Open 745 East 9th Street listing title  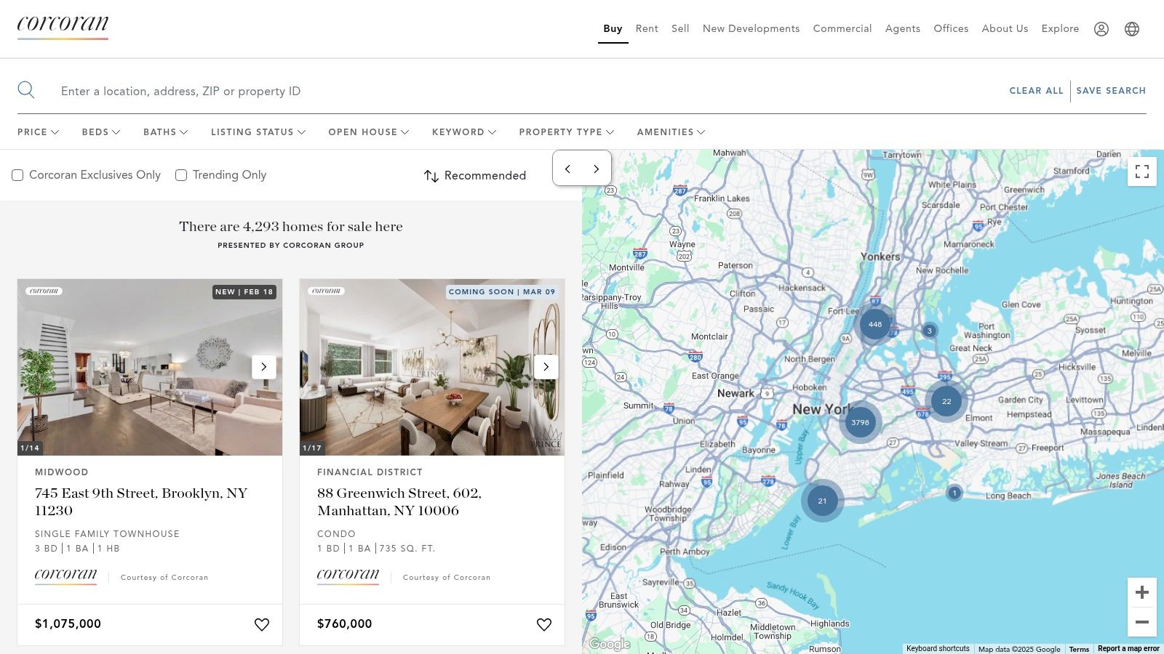141,502
